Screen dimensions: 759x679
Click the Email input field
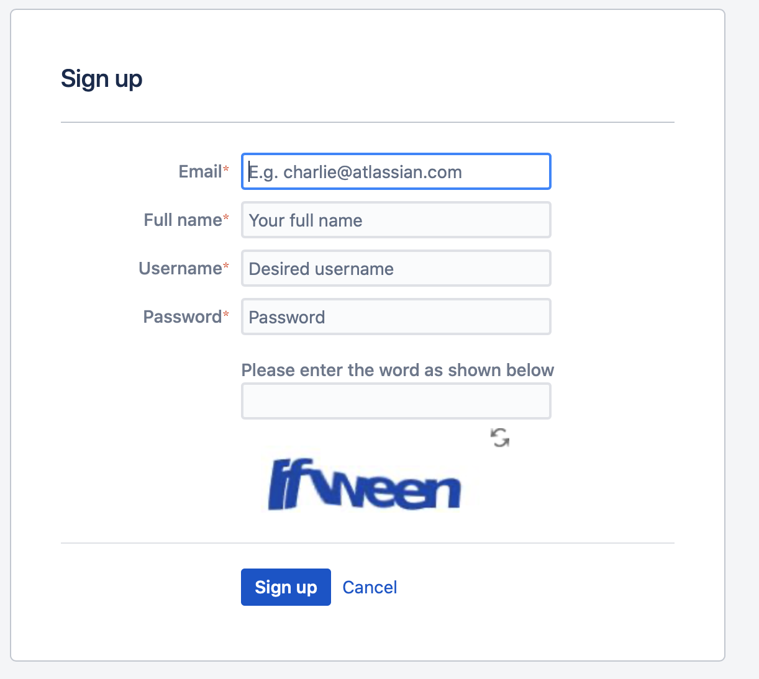click(396, 172)
